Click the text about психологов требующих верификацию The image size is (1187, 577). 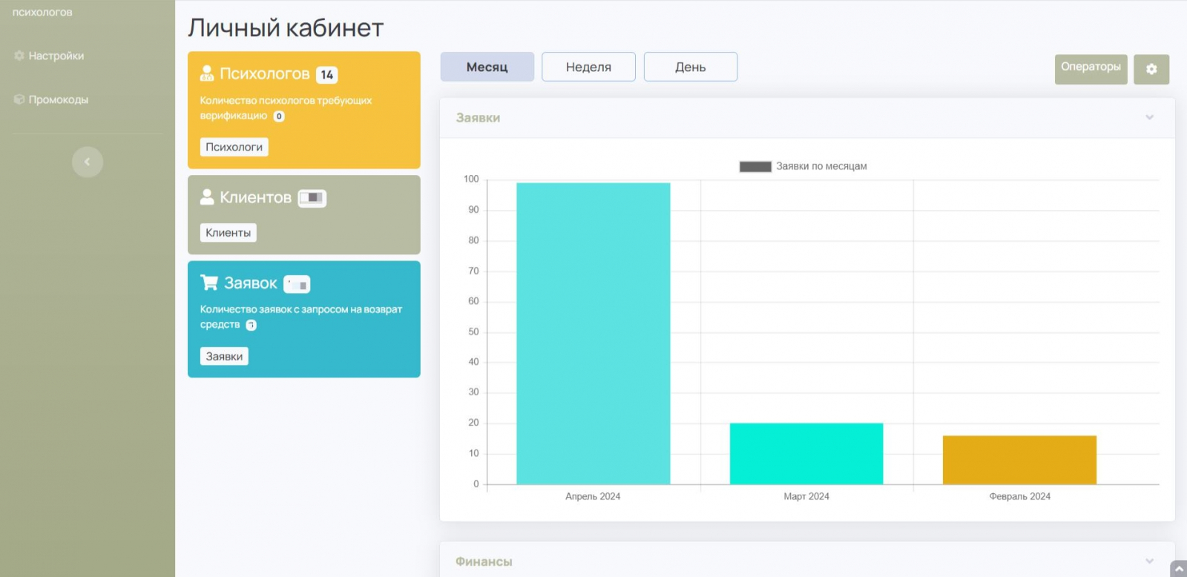point(286,108)
